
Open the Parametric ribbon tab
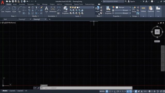[31, 4]
